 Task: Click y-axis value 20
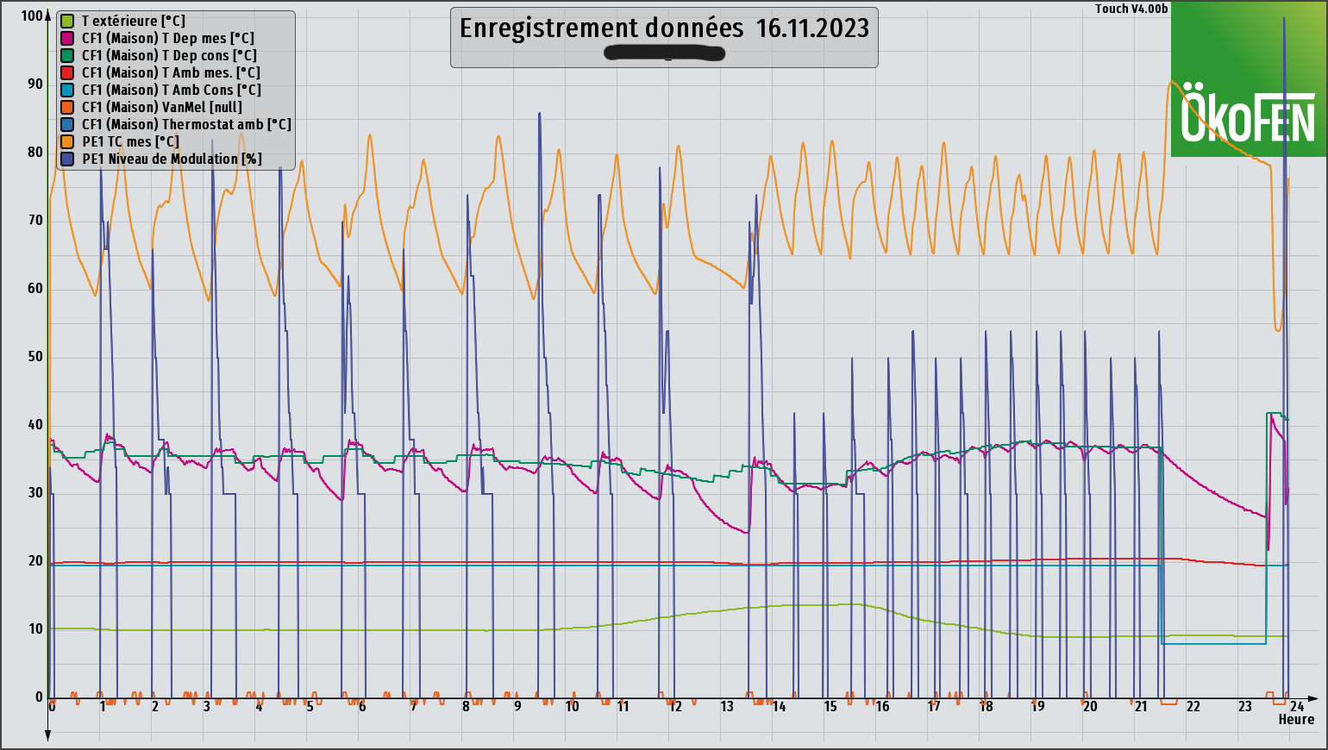pyautogui.click(x=35, y=560)
